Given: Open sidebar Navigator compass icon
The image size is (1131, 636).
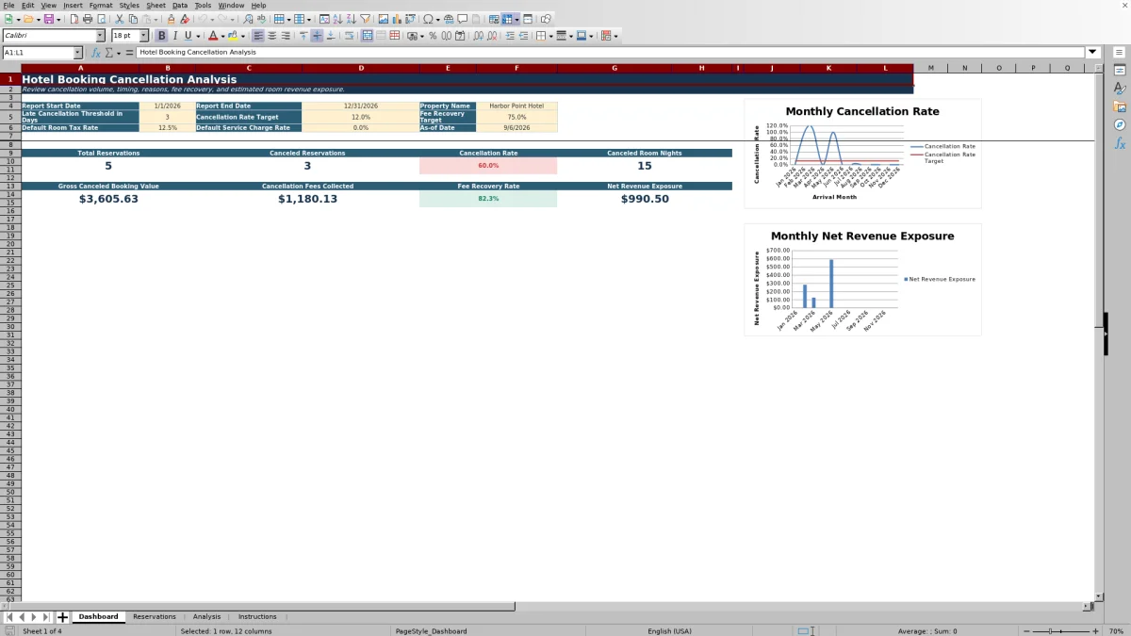Looking at the screenshot, I should 1120,124.
